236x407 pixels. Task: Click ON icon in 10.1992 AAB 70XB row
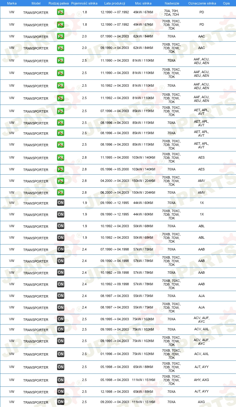(61, 284)
